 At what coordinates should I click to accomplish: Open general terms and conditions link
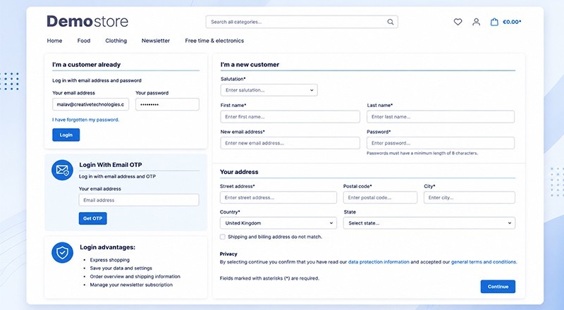484,262
